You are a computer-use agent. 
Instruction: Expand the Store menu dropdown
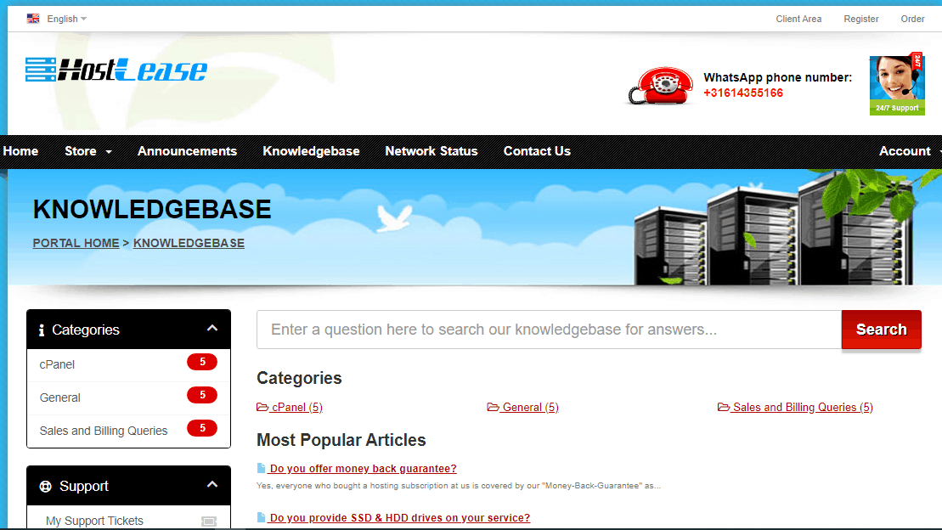coord(88,151)
